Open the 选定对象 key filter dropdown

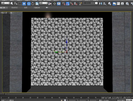[x=129, y=100]
